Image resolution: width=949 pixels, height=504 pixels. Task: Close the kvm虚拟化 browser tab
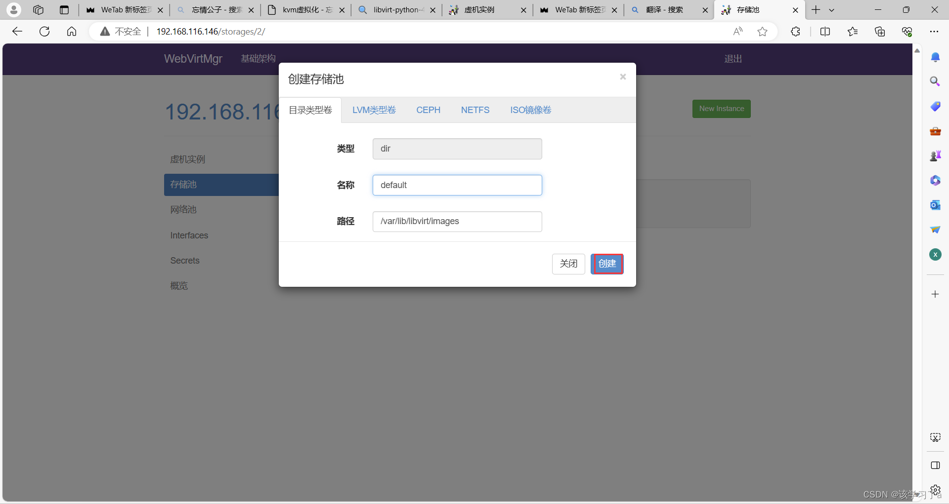[x=342, y=10]
